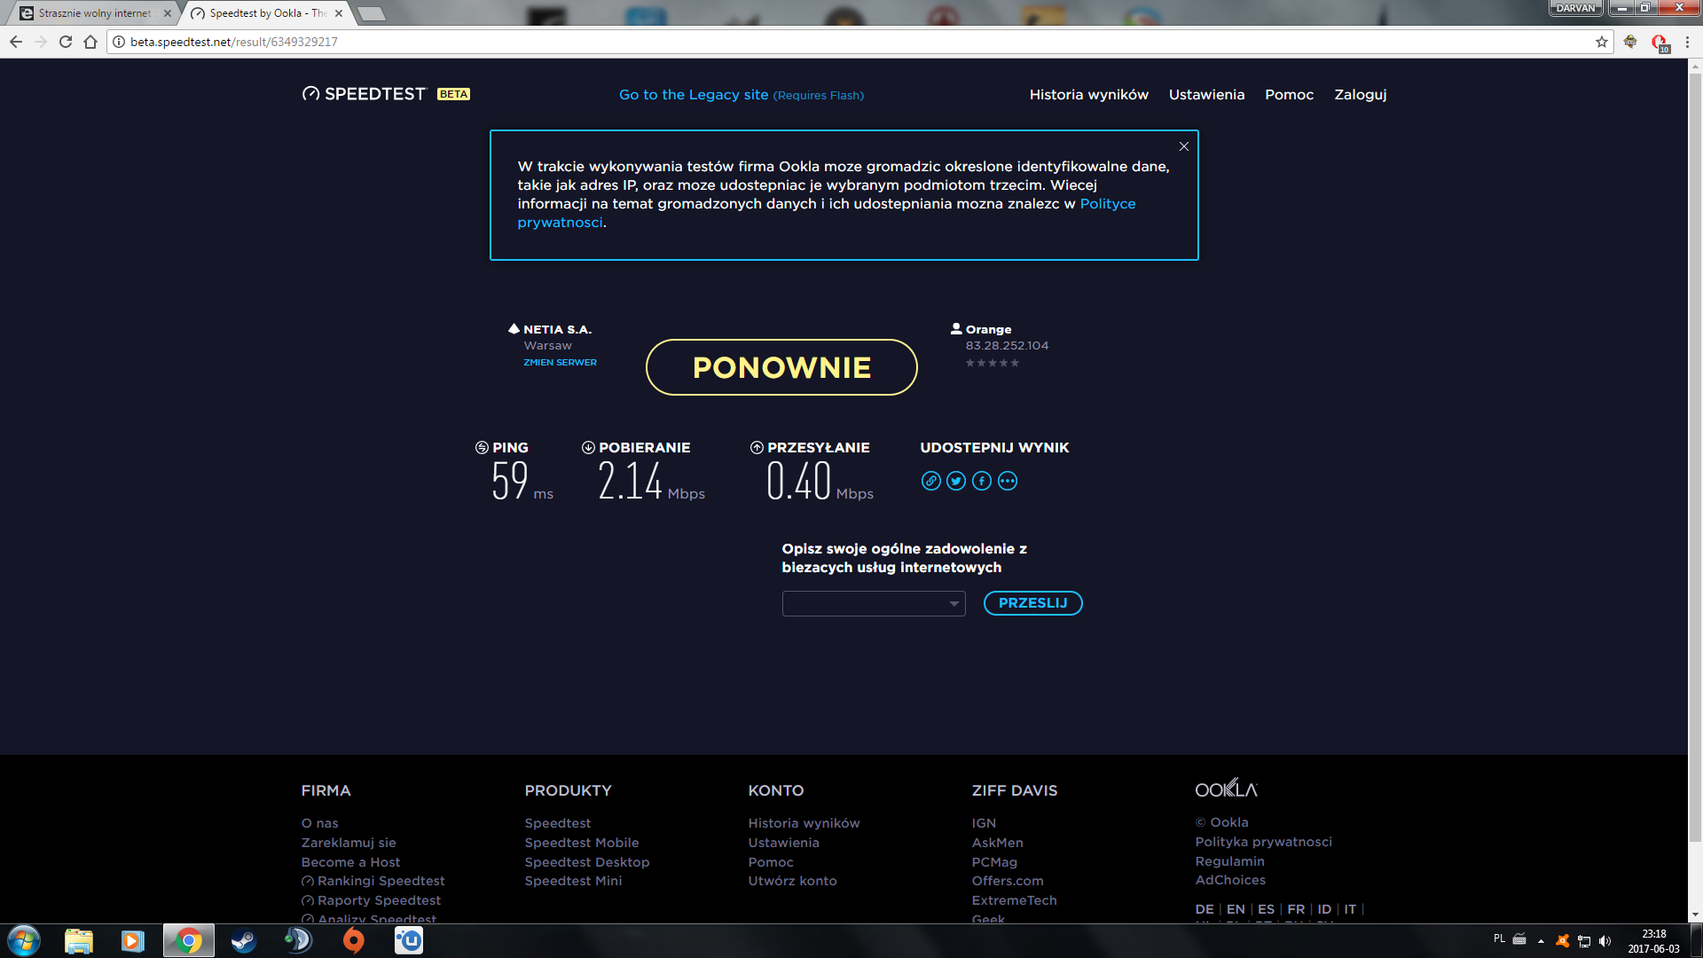The width and height of the screenshot is (1703, 958).
Task: Go to the browser home page icon
Action: (x=90, y=42)
